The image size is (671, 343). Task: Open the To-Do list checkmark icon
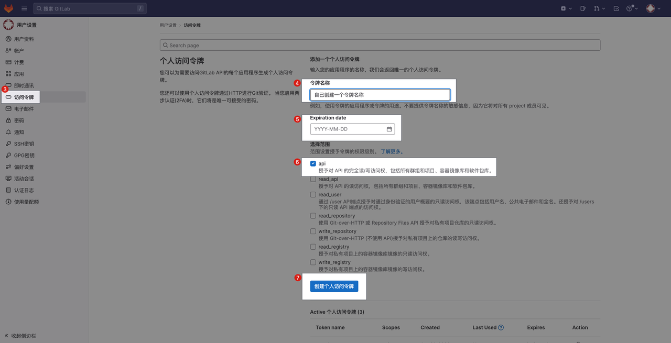click(x=616, y=8)
